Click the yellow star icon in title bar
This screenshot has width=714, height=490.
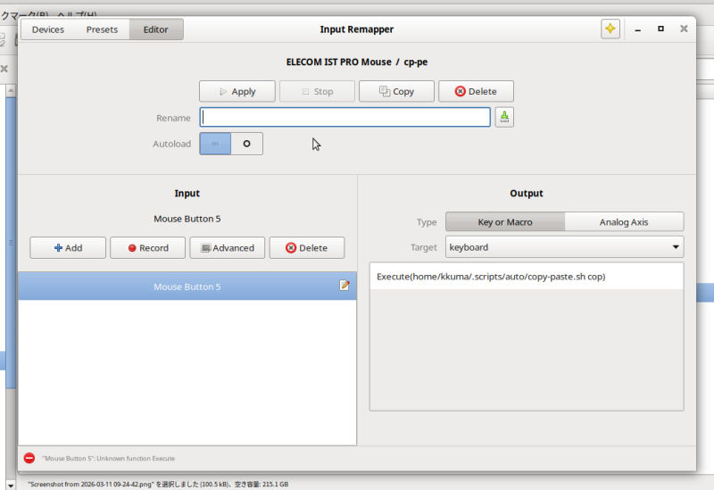pyautogui.click(x=610, y=29)
